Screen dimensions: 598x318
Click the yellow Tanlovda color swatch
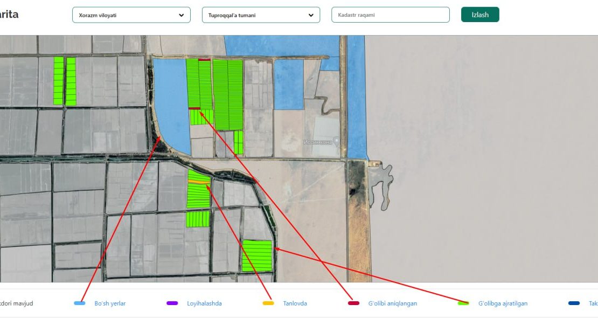tap(268, 303)
